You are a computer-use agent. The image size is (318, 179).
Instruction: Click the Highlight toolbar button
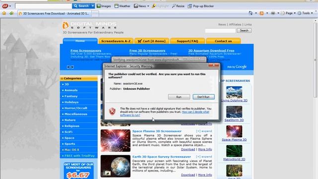point(160,6)
